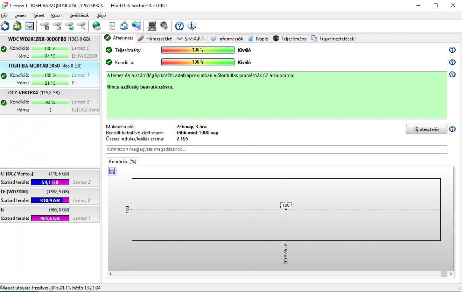Click the comment field Kattintson megjegyzés megadásához
This screenshot has height=292, width=462.
click(x=277, y=149)
